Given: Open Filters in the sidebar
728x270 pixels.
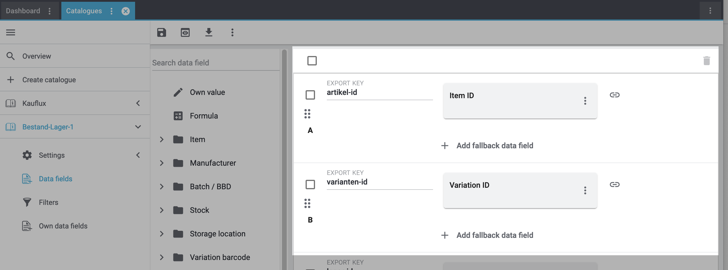Looking at the screenshot, I should (x=48, y=203).
